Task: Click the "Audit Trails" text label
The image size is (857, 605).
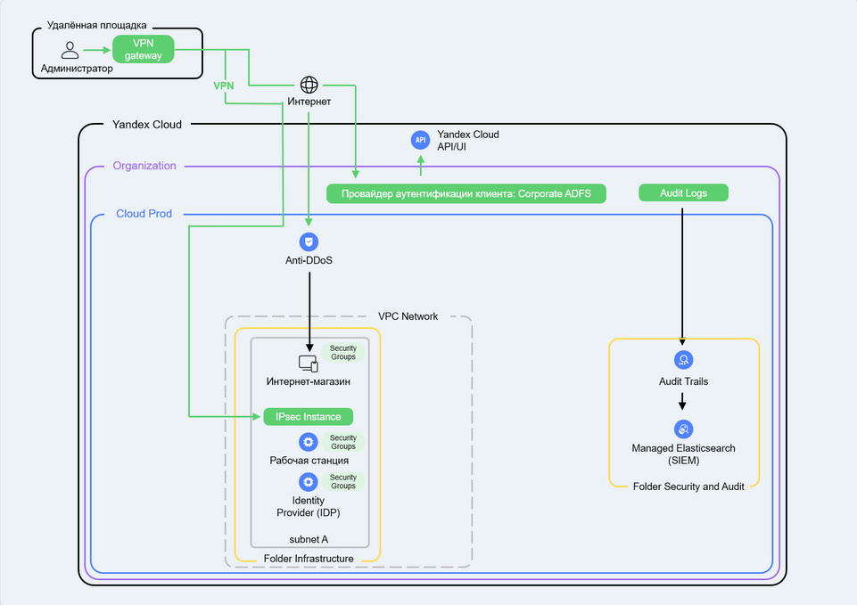Action: click(684, 381)
